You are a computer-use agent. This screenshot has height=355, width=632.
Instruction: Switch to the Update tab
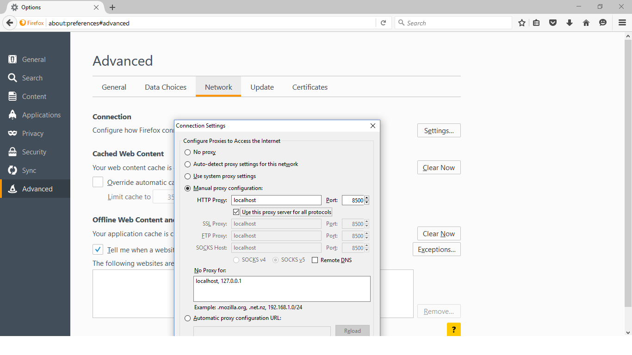click(x=262, y=87)
